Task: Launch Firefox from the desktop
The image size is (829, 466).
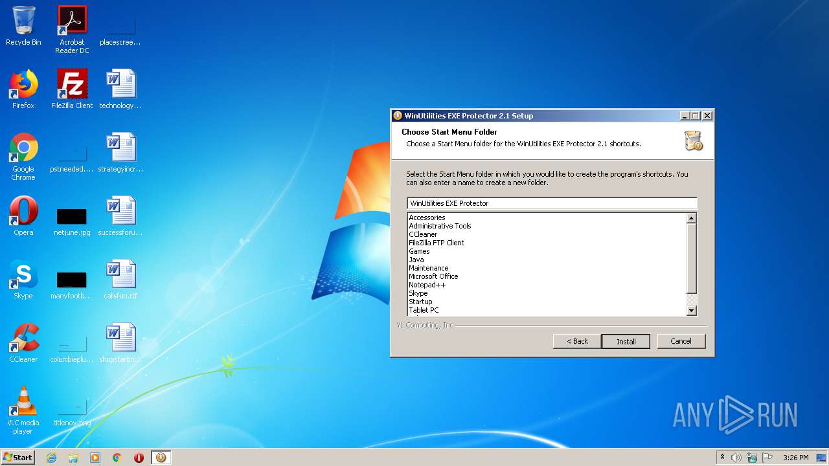Action: pyautogui.click(x=23, y=89)
